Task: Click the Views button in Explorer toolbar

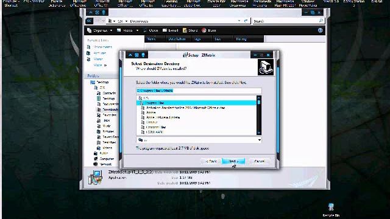Action: pos(125,30)
